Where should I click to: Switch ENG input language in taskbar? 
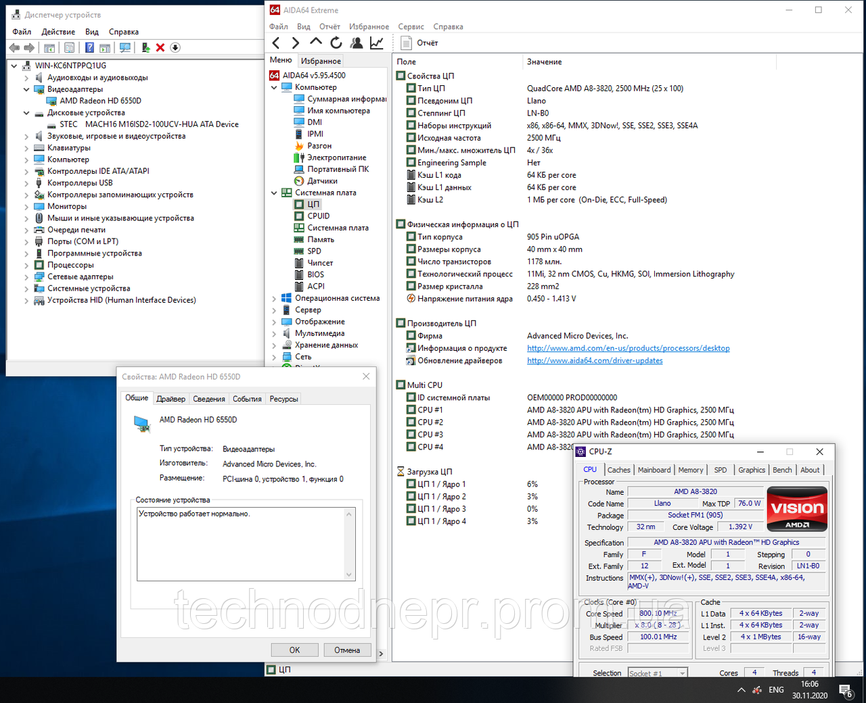coord(776,690)
